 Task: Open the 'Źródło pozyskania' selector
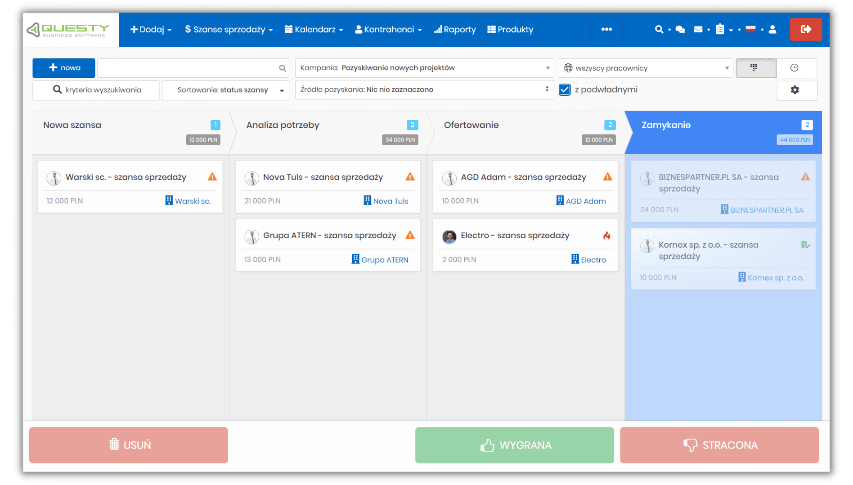pyautogui.click(x=424, y=89)
